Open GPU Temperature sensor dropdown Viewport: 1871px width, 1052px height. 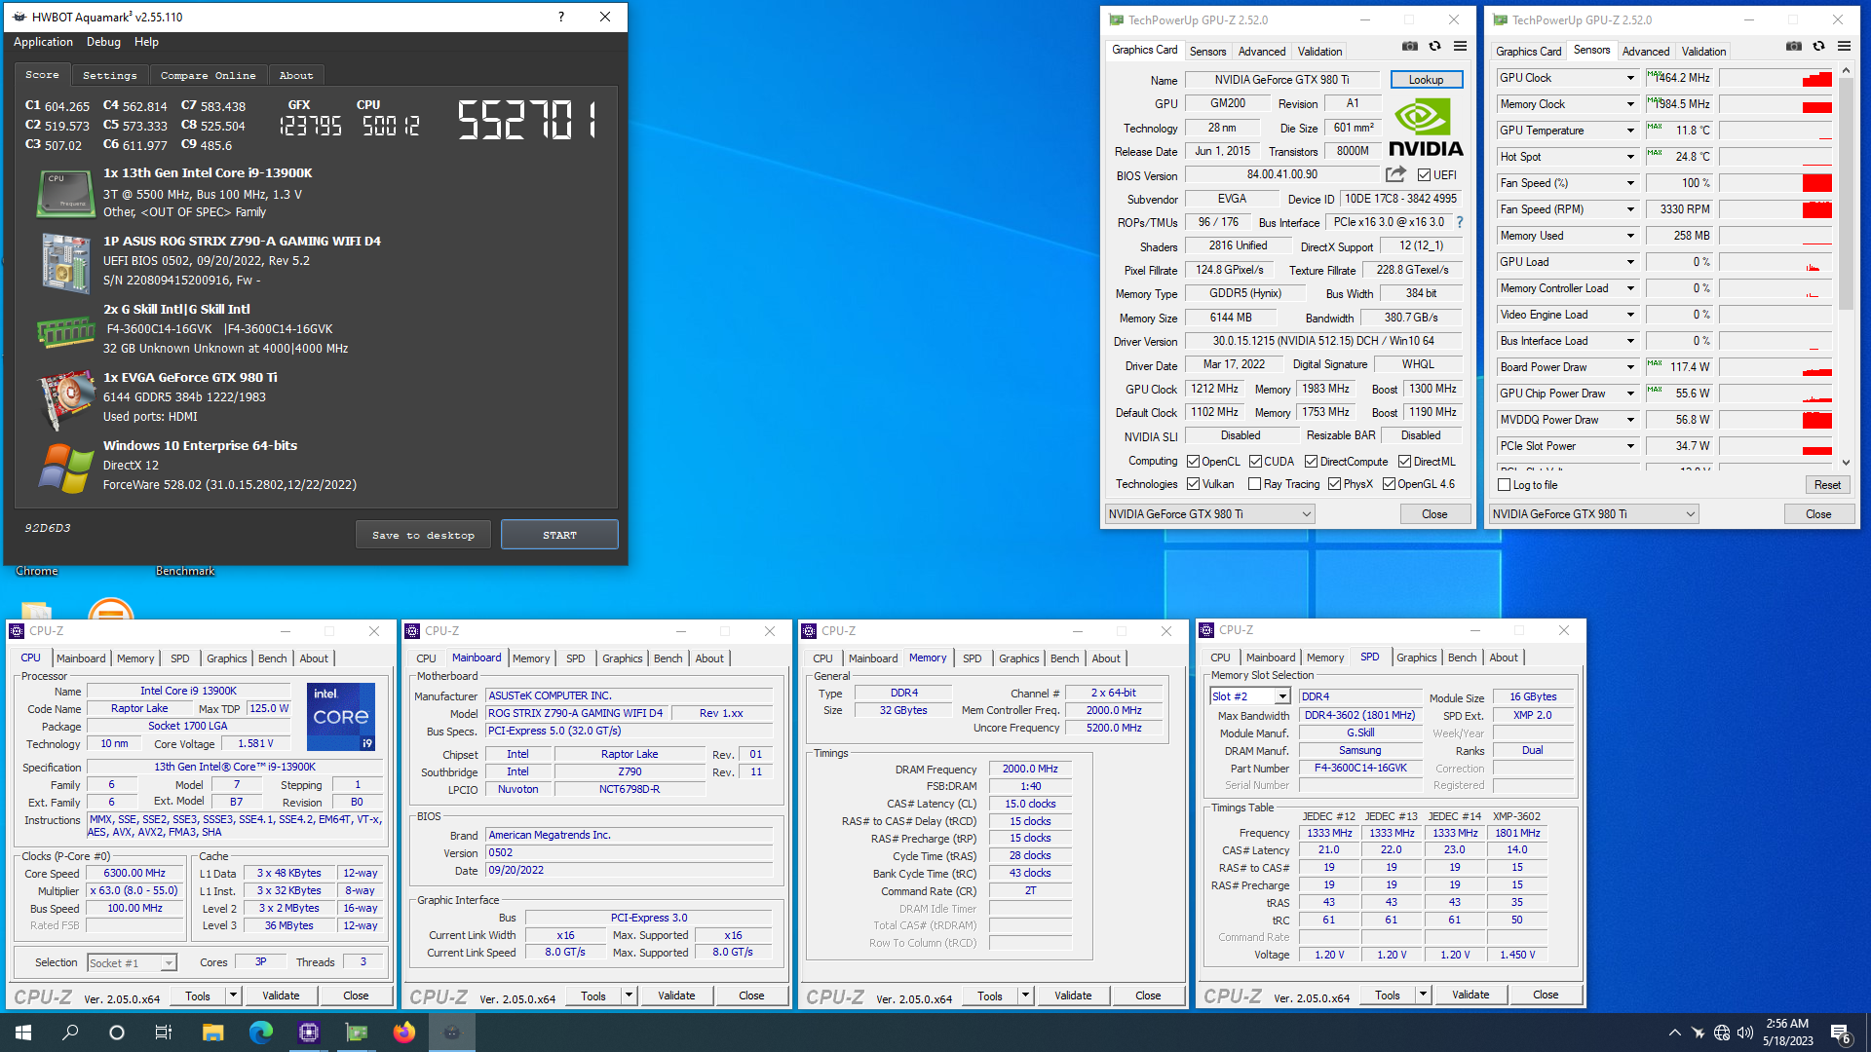click(x=1629, y=131)
